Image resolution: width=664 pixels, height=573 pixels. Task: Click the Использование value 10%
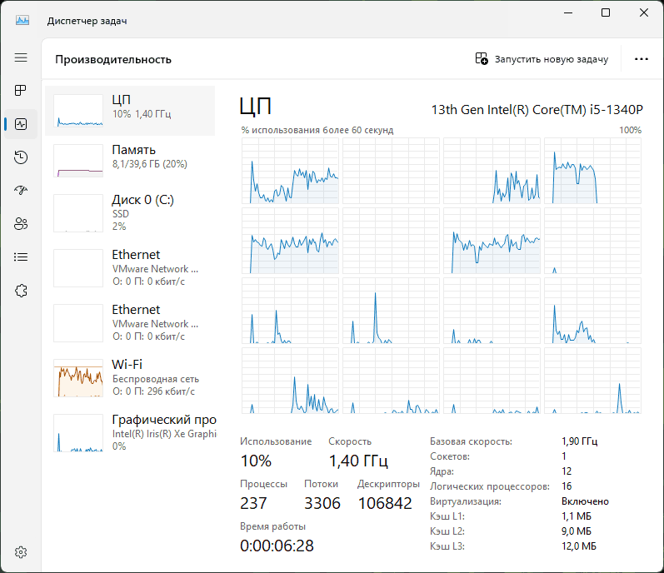(x=256, y=461)
